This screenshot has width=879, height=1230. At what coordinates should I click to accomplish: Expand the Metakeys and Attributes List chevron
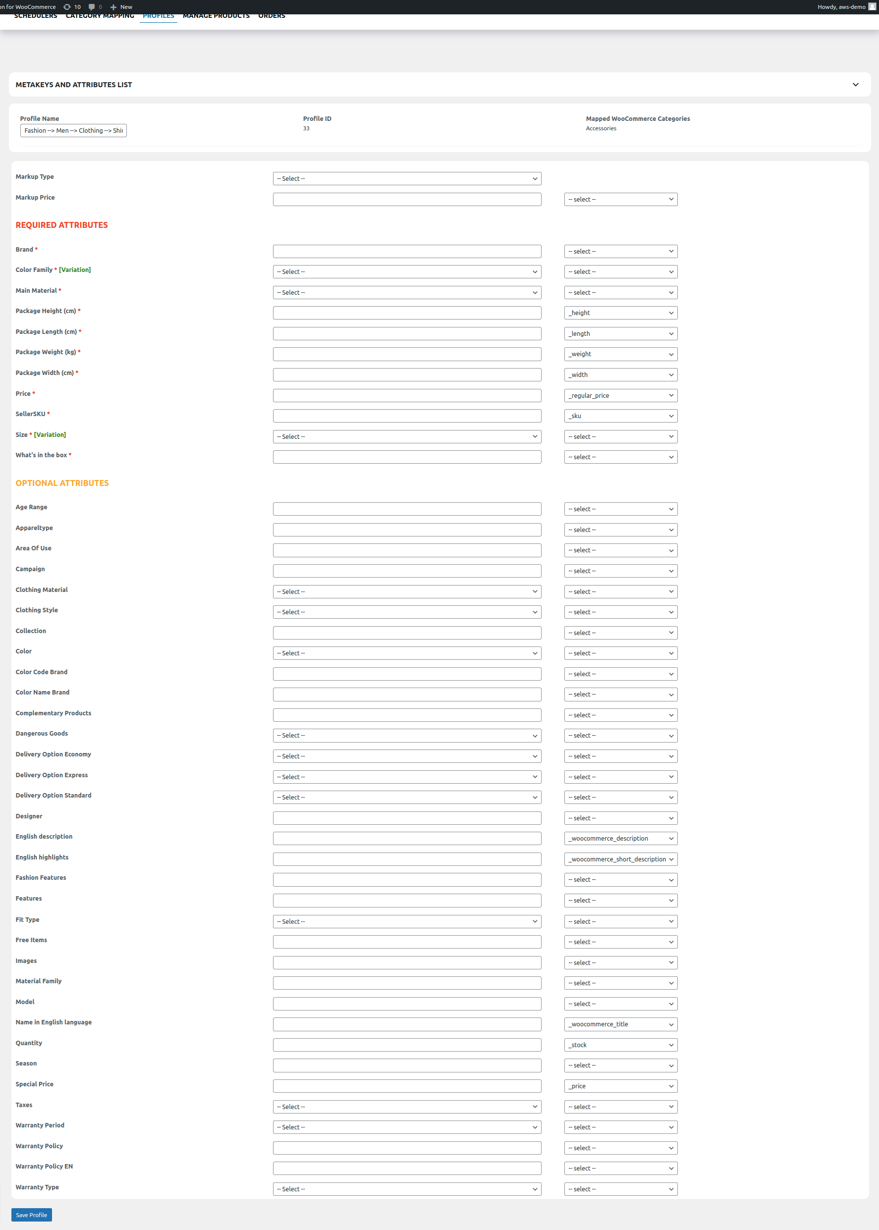pos(855,84)
